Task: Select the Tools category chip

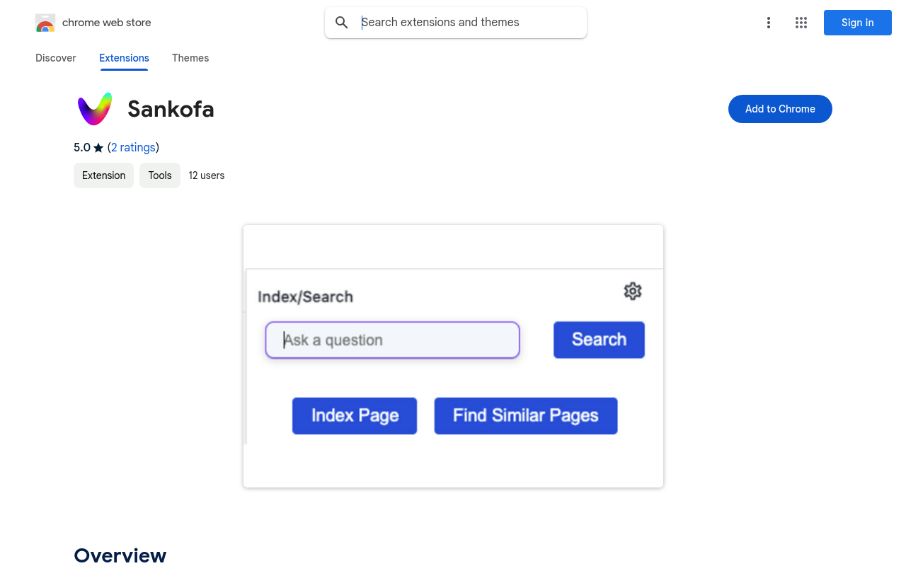Action: tap(160, 175)
